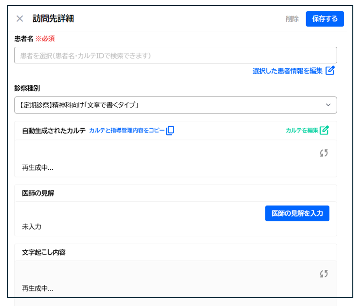Open the 選択した患者情報を編集 text link

287,71
